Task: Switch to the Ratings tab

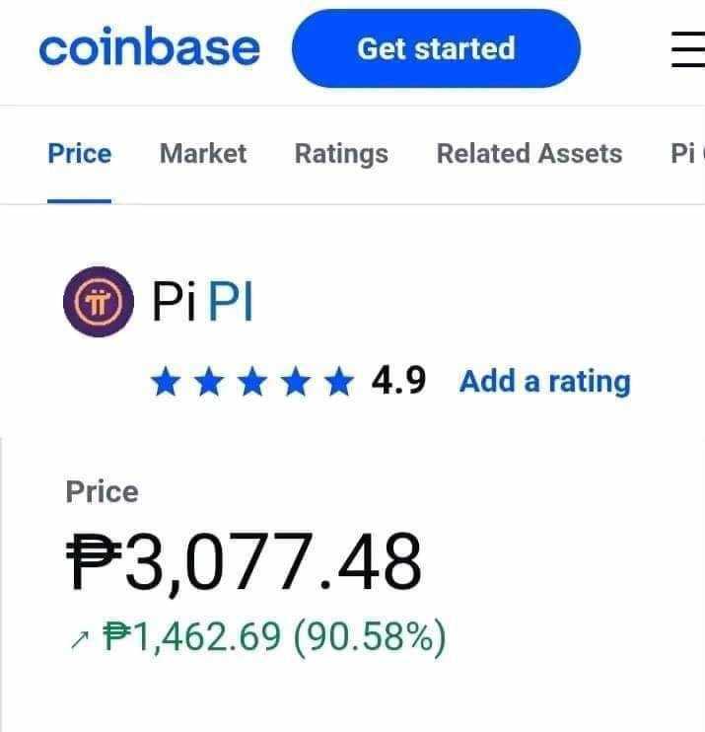Action: coord(341,154)
